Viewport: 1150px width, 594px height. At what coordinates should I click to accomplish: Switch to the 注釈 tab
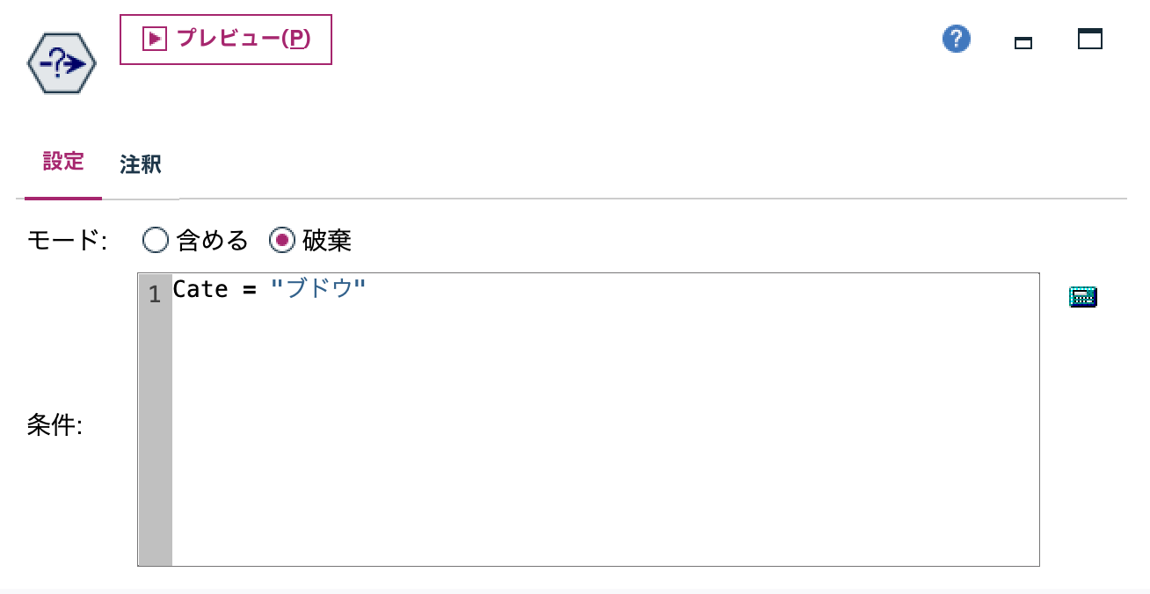pyautogui.click(x=141, y=164)
